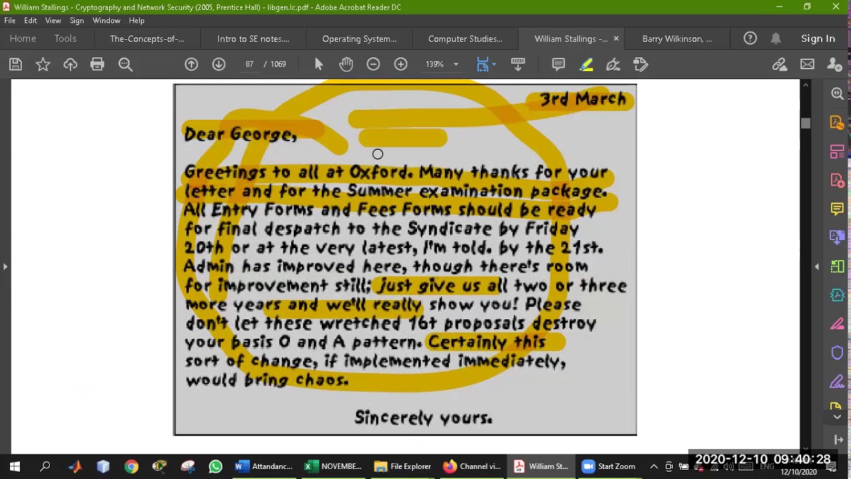
Task: Select the sign document pen tool
Action: coord(613,65)
